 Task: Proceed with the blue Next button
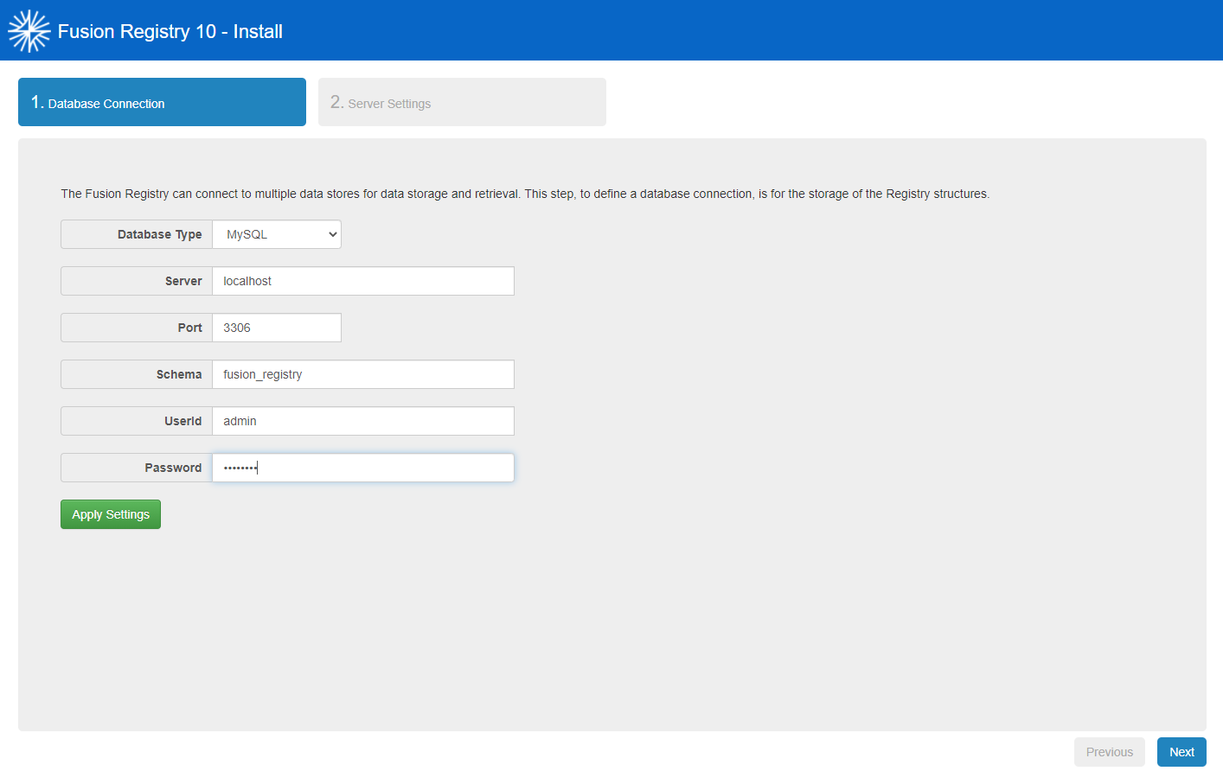1181,752
